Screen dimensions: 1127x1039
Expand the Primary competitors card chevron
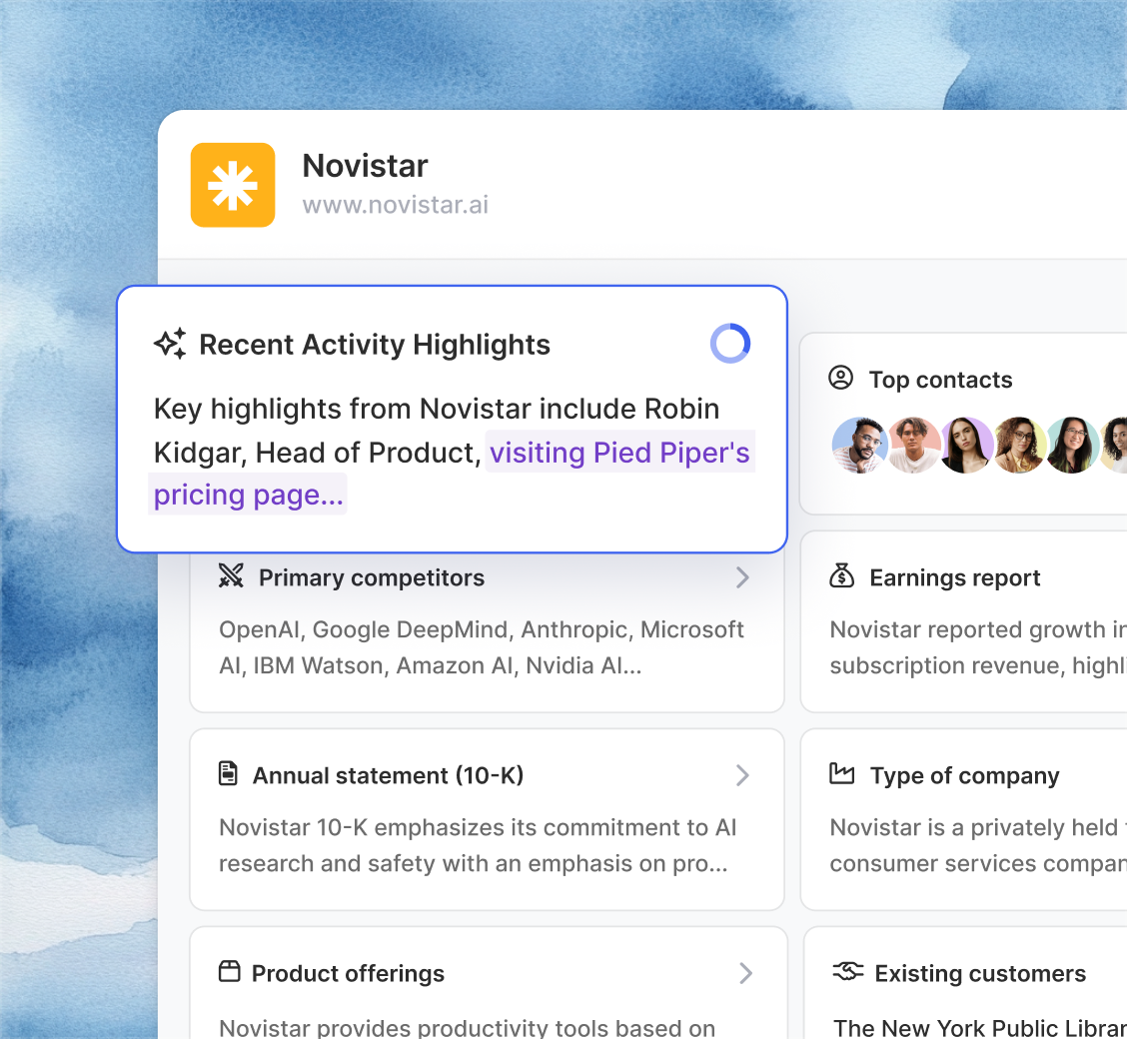click(743, 577)
